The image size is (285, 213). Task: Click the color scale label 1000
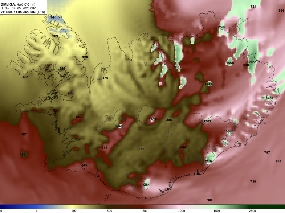[x=181, y=211]
